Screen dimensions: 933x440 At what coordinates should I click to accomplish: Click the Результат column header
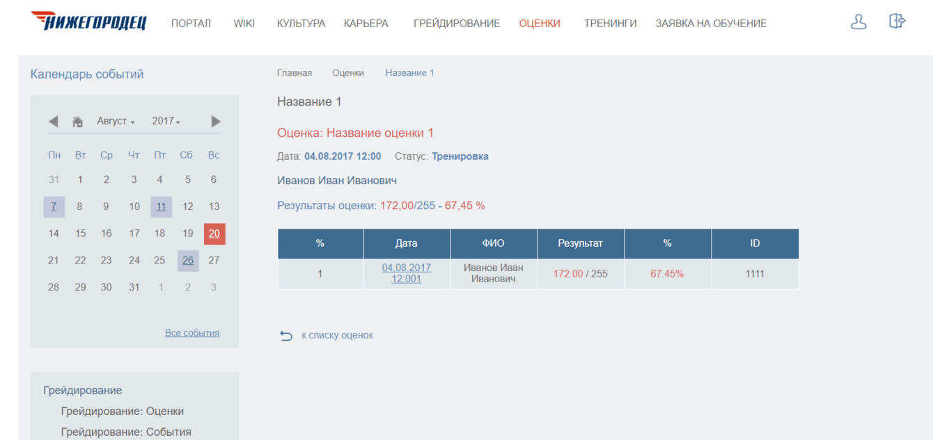[x=581, y=244]
